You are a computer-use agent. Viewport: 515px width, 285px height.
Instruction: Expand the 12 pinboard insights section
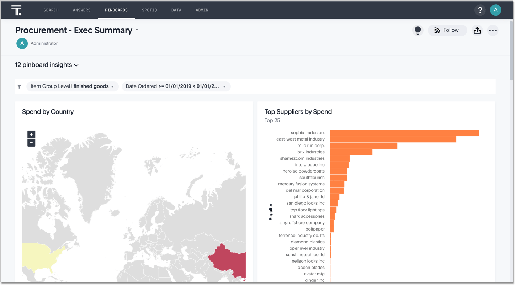tap(47, 65)
